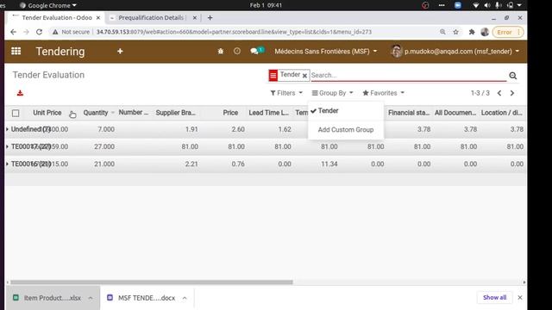The image size is (552, 310).
Task: Open system volume icon in top bar
Action: [x=487, y=5]
